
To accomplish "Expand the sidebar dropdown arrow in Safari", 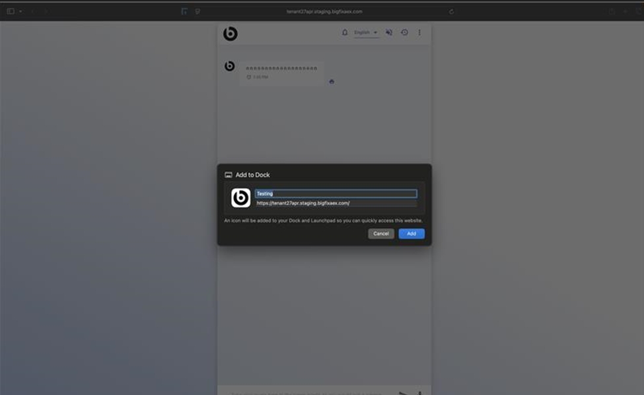I will [x=20, y=11].
